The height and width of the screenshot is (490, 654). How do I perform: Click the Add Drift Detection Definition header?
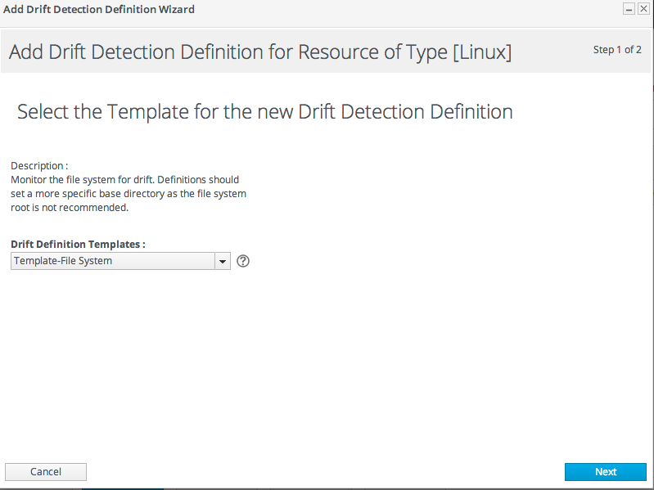click(x=260, y=52)
